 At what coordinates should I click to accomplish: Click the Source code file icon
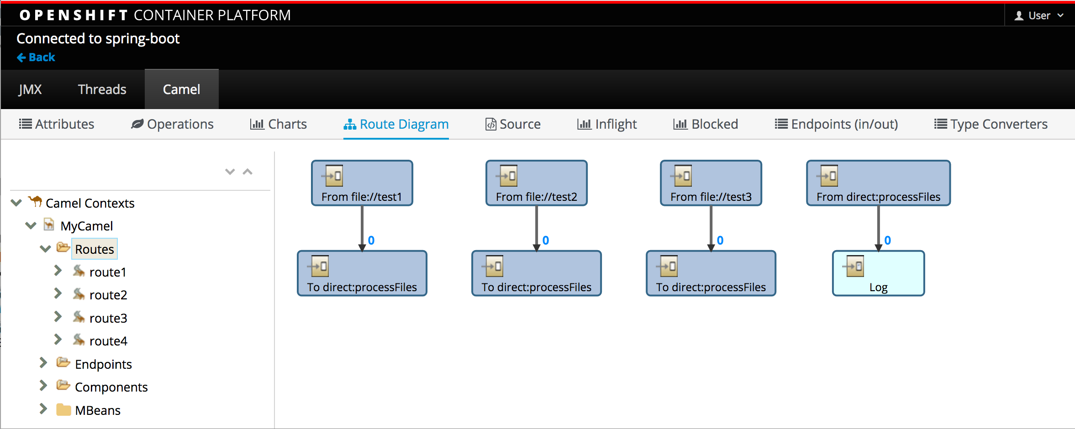pyautogui.click(x=490, y=124)
